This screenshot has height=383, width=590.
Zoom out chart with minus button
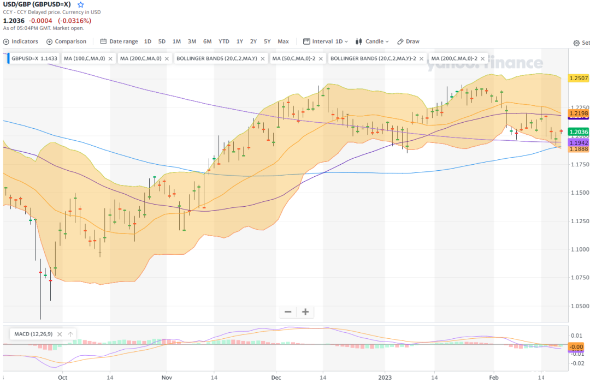[x=288, y=312]
